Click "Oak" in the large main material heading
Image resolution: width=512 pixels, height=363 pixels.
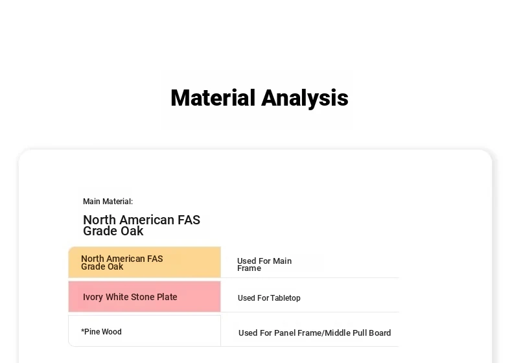[133, 231]
